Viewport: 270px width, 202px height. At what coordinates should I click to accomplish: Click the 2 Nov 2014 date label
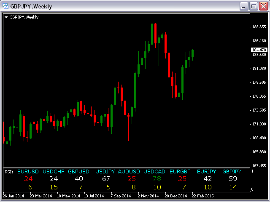click(x=148, y=196)
